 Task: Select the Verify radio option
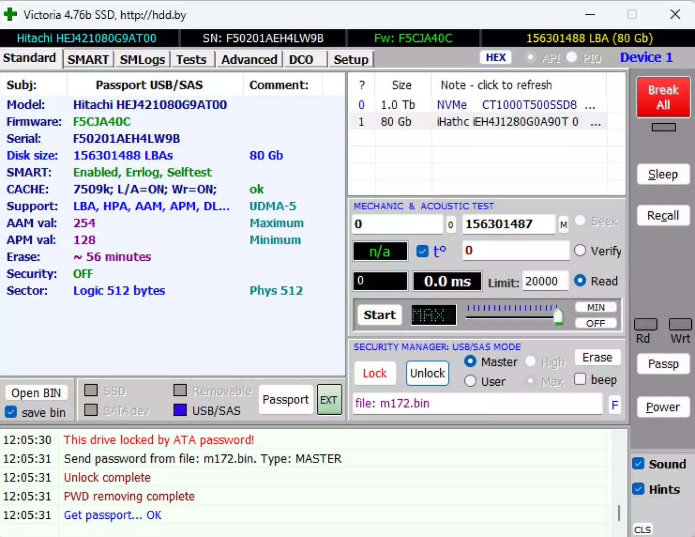(x=580, y=251)
